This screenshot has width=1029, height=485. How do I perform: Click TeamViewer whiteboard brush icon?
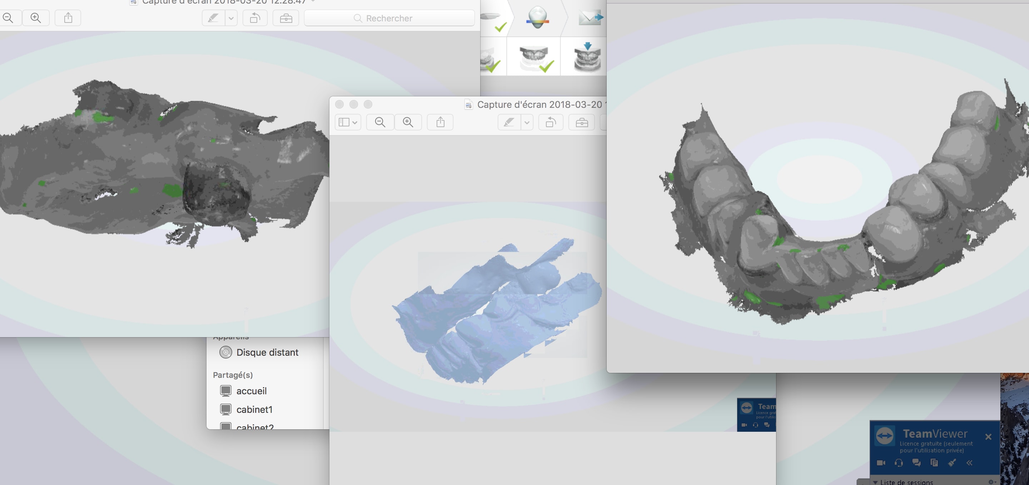[x=952, y=462]
